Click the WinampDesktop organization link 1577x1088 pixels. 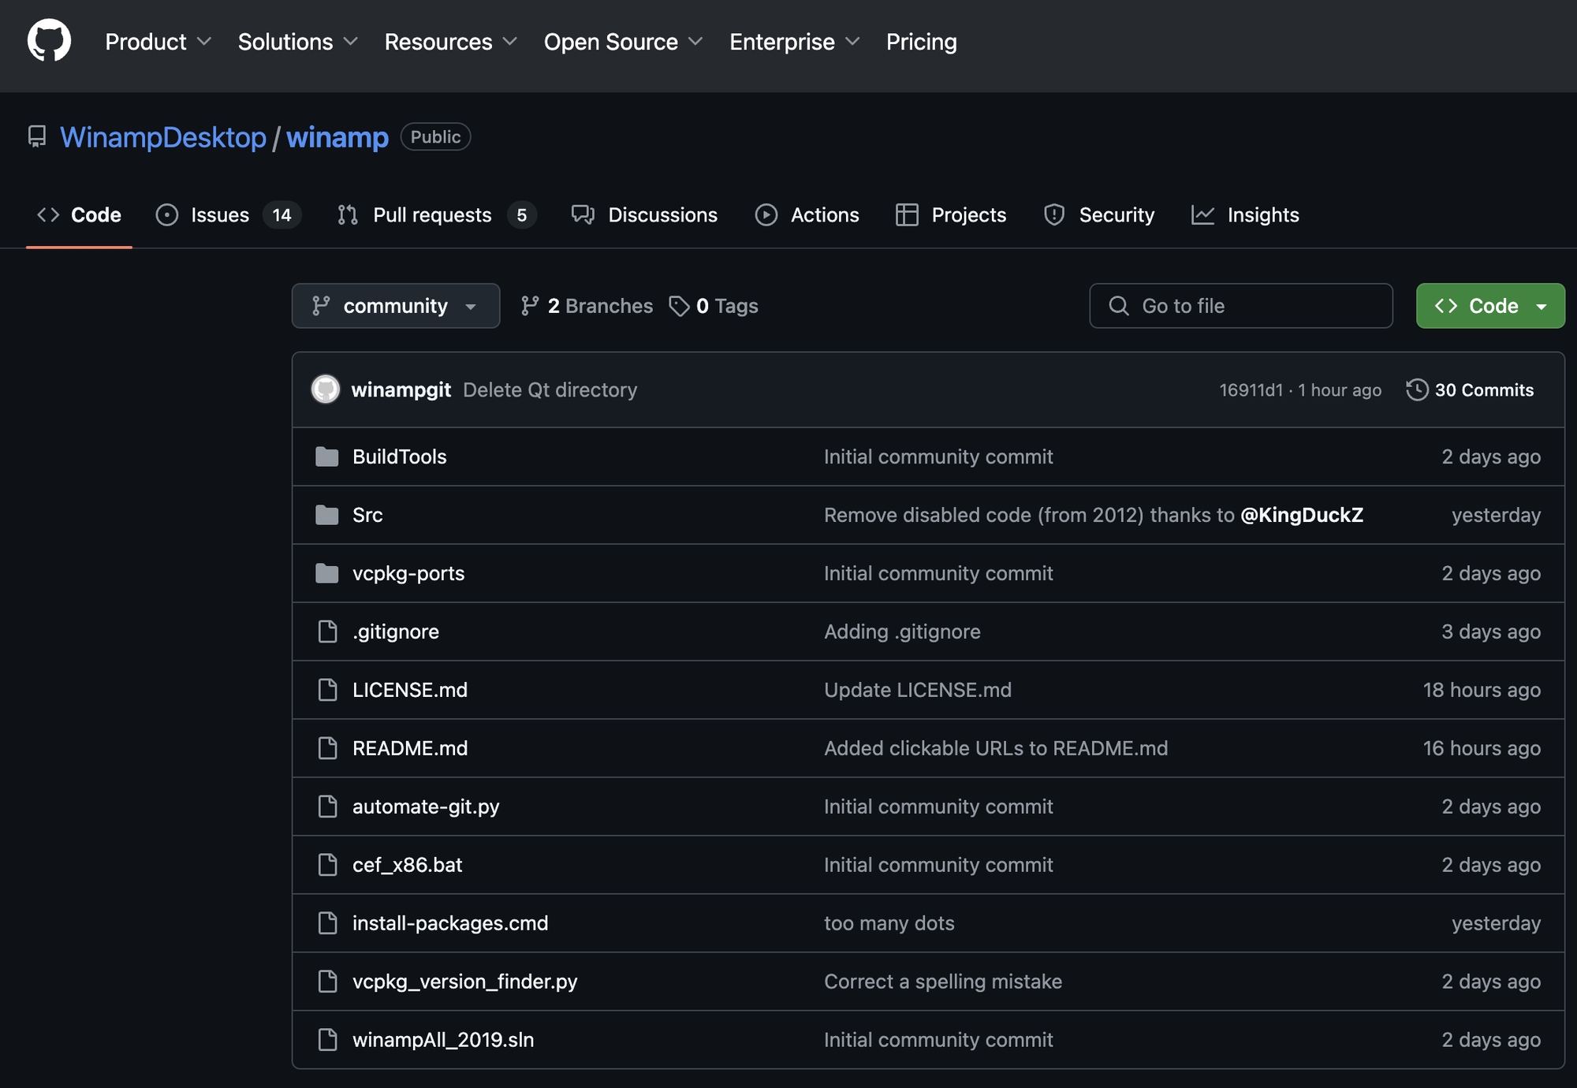point(163,134)
